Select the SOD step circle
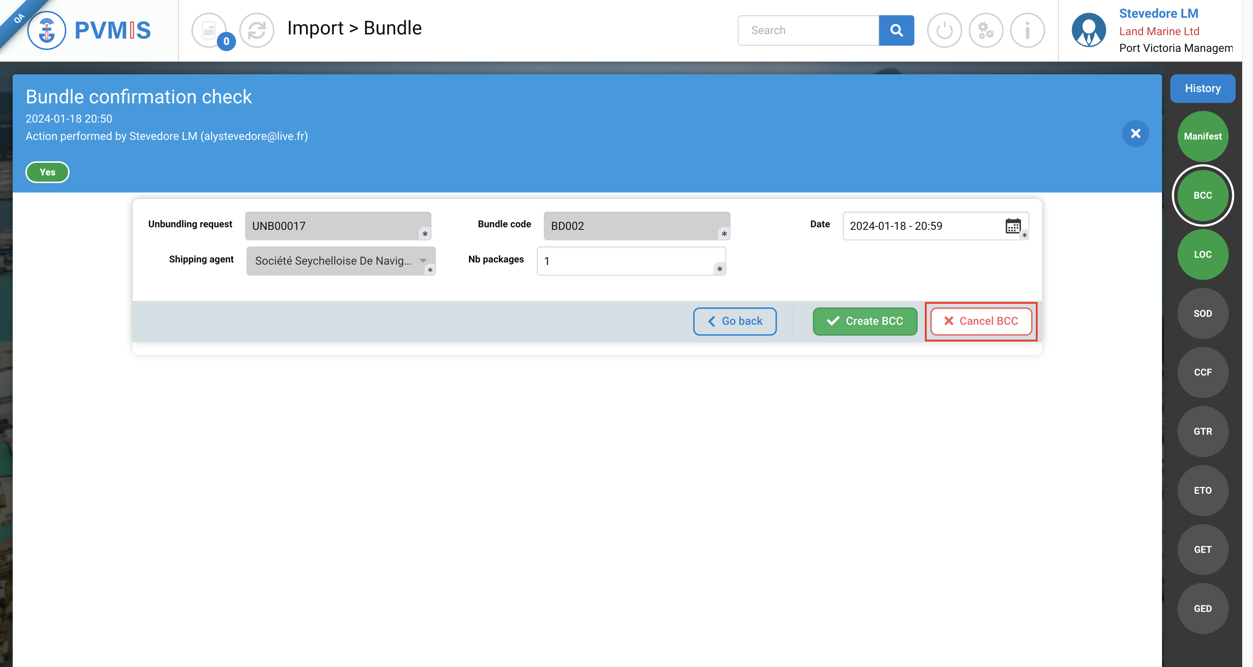This screenshot has width=1253, height=667. (x=1202, y=313)
